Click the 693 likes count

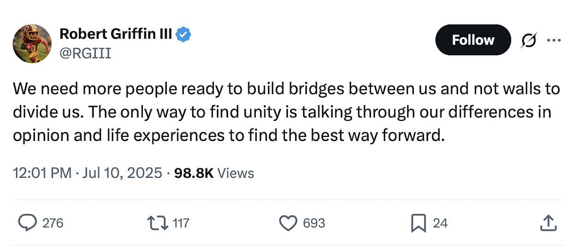[314, 223]
